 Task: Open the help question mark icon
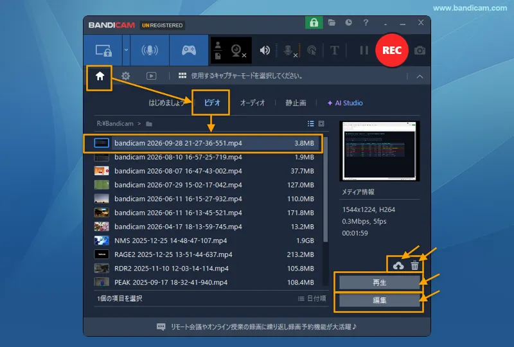[x=366, y=22]
